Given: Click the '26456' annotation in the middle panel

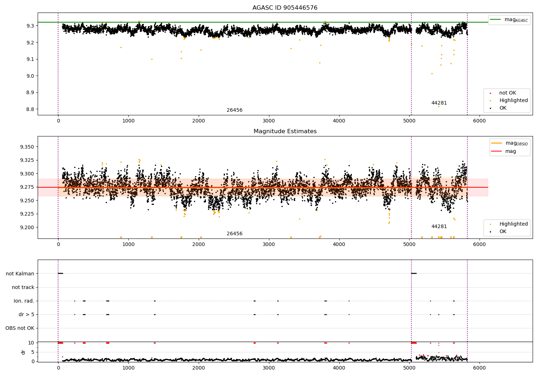Looking at the screenshot, I should tap(235, 234).
